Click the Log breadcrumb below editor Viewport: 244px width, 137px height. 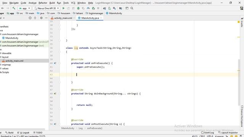click(80, 128)
